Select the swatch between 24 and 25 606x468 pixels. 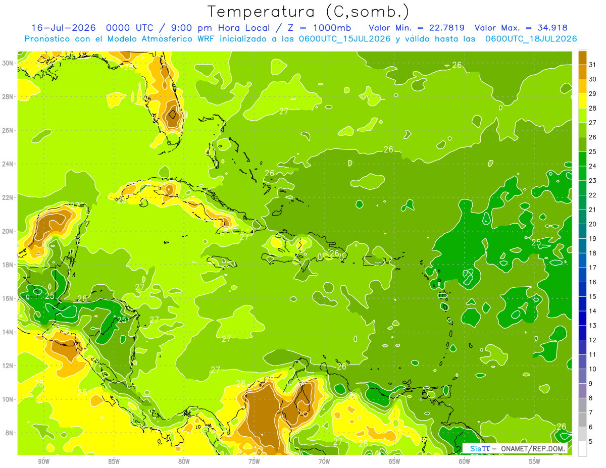[582, 159]
